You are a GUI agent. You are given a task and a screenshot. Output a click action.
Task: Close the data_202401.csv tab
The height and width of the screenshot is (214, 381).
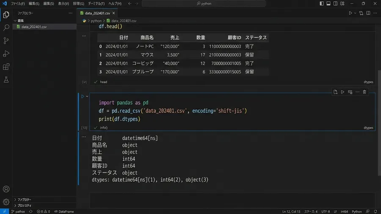pos(113,13)
